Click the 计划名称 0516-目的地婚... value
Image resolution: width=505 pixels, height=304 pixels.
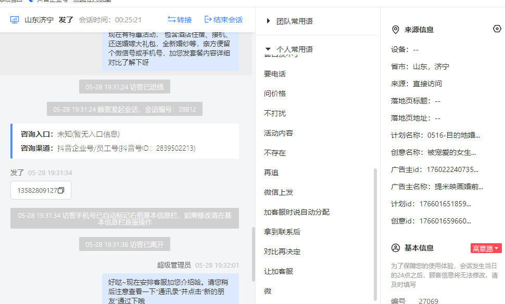point(453,135)
